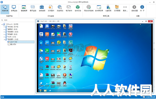Screen dimensions: 156x99
Task: Open 文件管理 file management tool
Action: click(117, 9)
